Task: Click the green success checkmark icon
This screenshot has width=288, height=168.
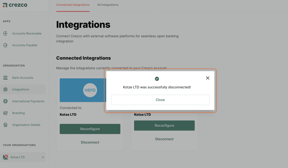Action: click(157, 79)
